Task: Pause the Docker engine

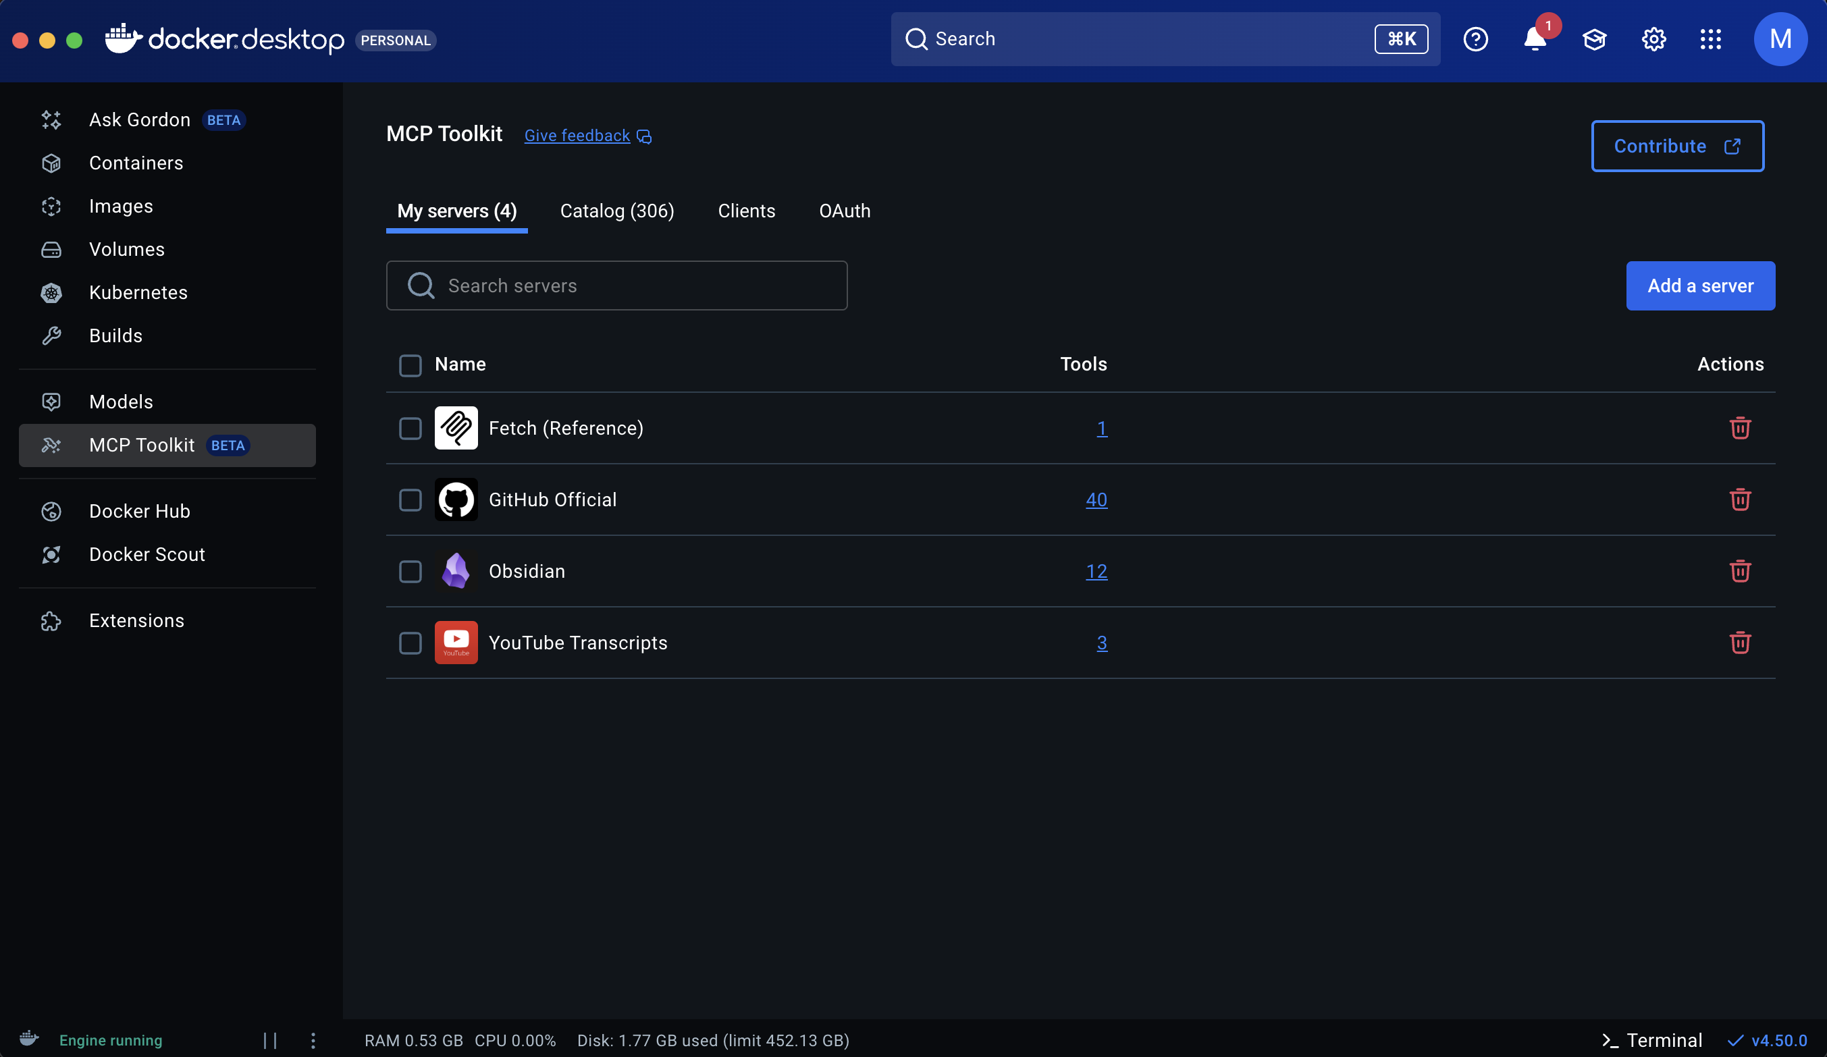Action: [x=269, y=1040]
